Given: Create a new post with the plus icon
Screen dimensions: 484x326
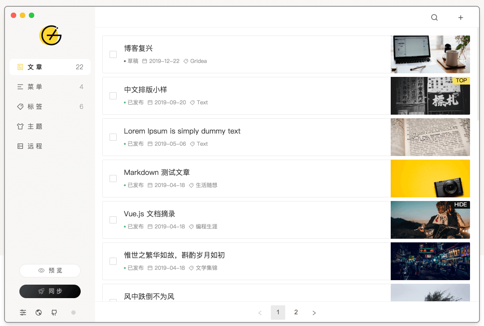Looking at the screenshot, I should coord(461,17).
